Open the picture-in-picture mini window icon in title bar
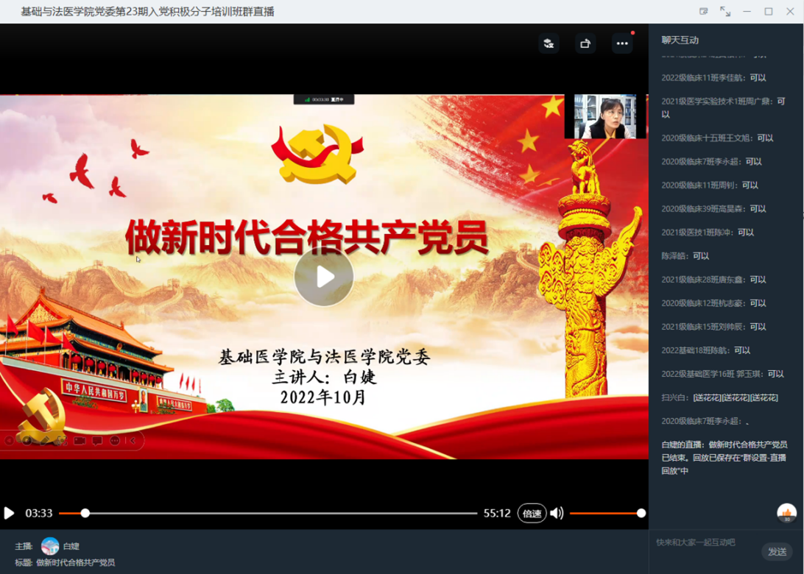This screenshot has height=574, width=804. (704, 11)
